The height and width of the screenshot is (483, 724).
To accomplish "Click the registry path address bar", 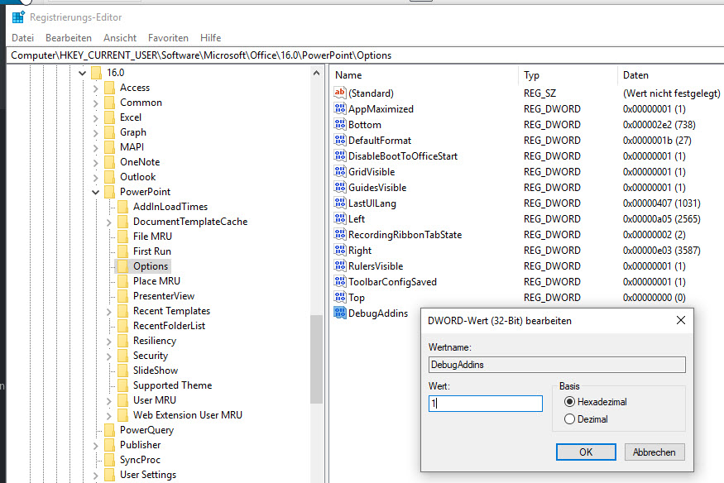I will (x=365, y=55).
